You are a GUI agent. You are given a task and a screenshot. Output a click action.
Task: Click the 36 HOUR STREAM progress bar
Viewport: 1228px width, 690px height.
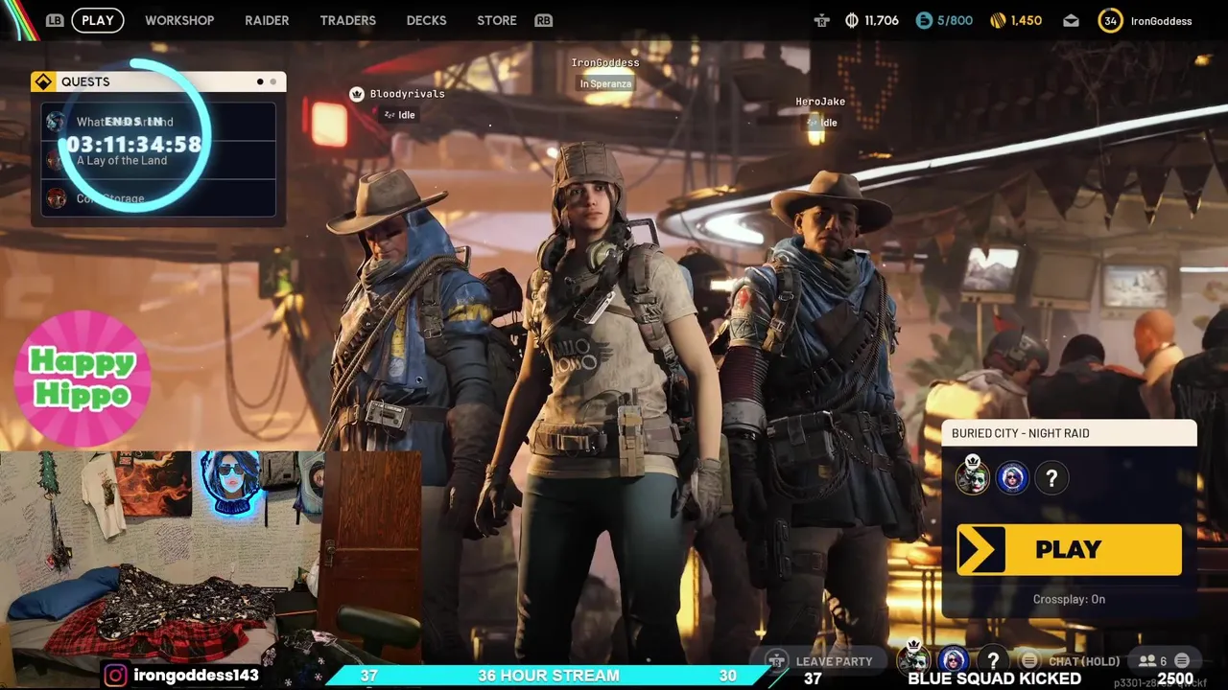click(x=548, y=676)
